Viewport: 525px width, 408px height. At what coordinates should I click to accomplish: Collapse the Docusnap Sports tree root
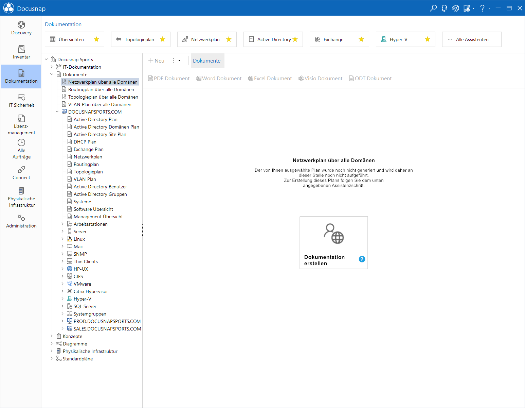(46, 60)
